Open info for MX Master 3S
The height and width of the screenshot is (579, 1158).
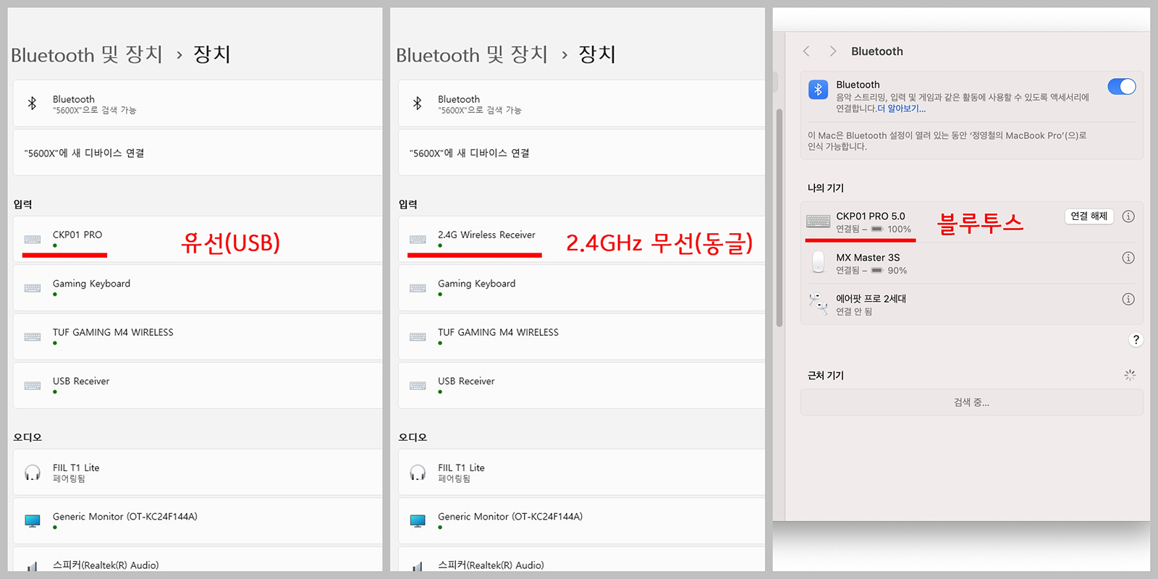pos(1128,258)
